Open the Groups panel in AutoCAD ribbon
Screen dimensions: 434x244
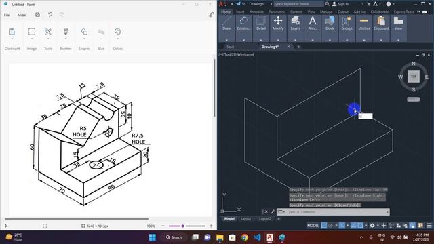click(x=347, y=24)
